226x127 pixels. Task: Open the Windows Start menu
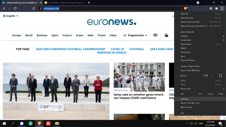(x=4, y=123)
